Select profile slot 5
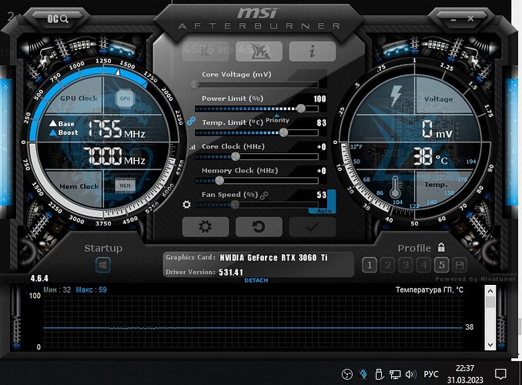 (441, 265)
